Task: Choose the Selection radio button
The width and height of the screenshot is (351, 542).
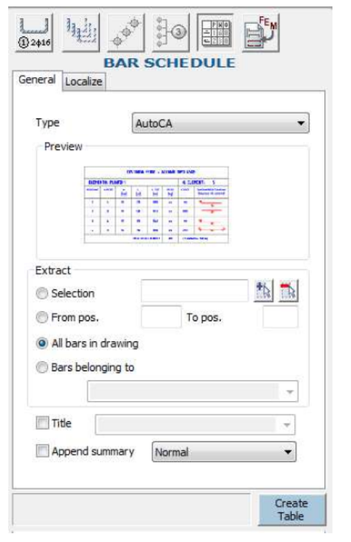Action: click(42, 294)
